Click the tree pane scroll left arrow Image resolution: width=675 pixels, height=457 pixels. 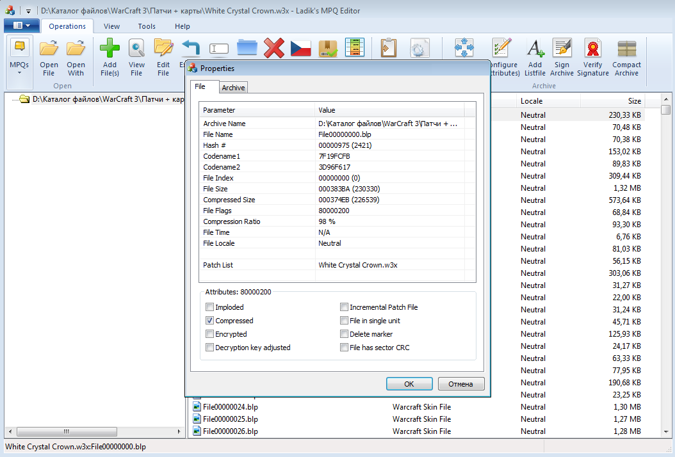point(10,431)
